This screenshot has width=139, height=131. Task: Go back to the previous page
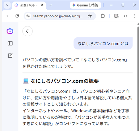[x=8, y=16]
